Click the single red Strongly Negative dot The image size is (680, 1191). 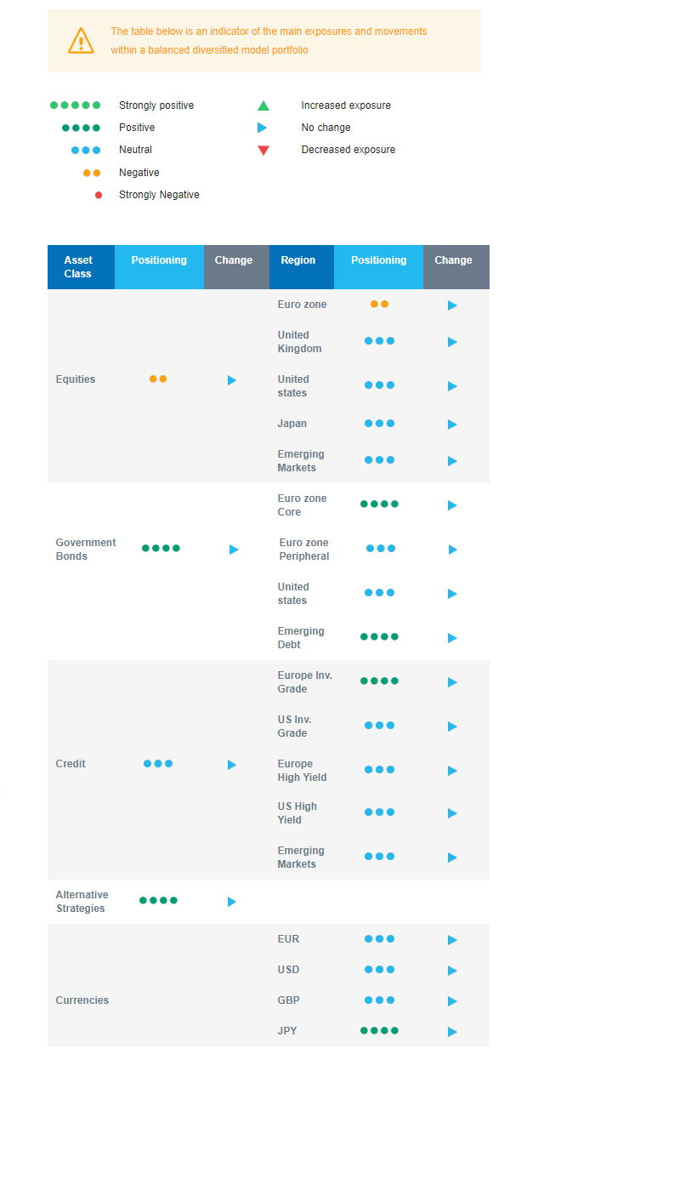pos(99,195)
